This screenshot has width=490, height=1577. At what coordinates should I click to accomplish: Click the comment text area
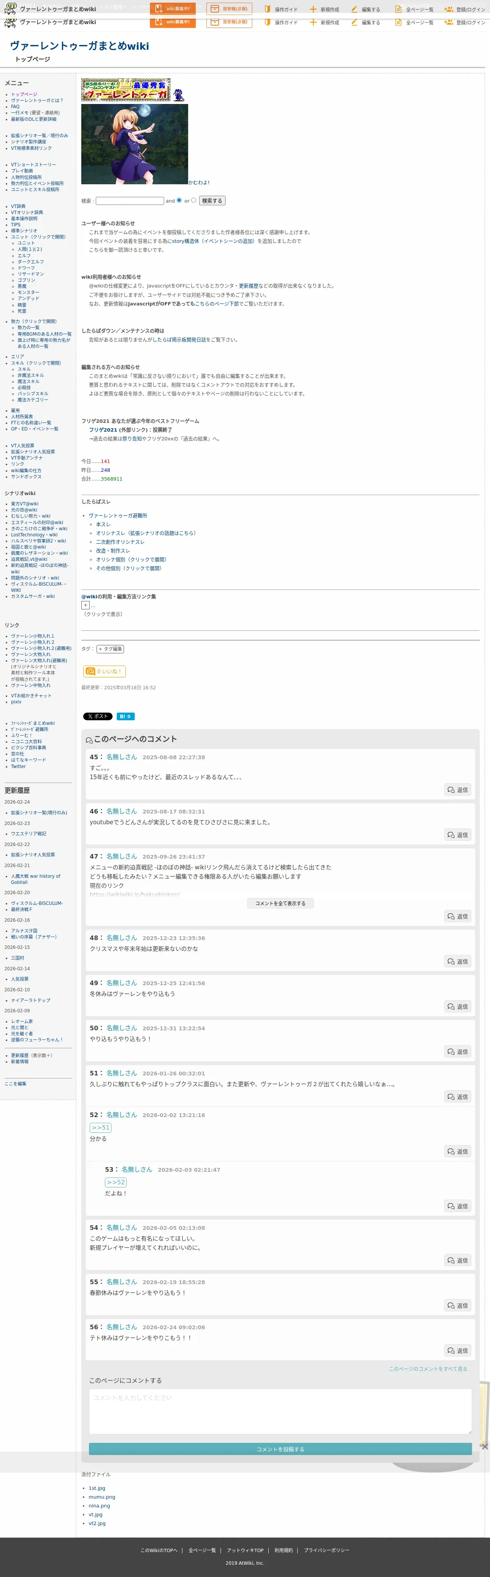(280, 1411)
